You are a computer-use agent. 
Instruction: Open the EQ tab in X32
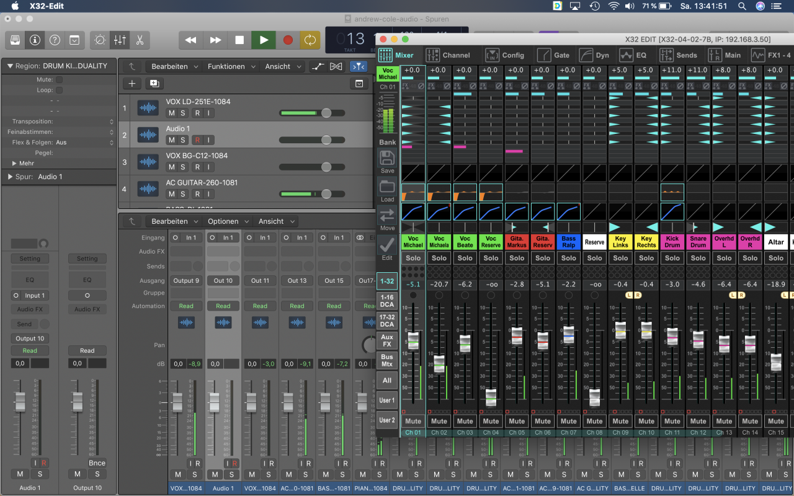pyautogui.click(x=633, y=55)
